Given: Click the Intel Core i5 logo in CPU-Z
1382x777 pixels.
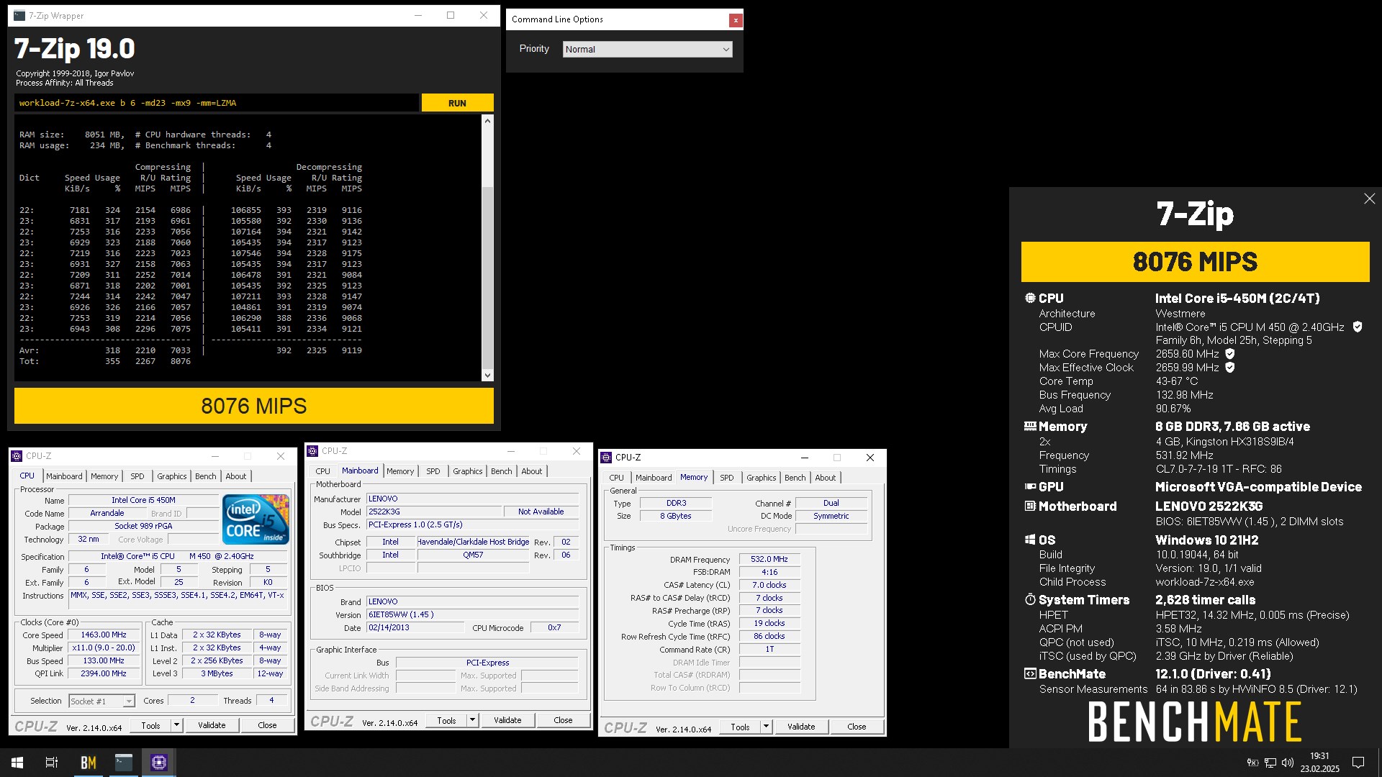Looking at the screenshot, I should [x=256, y=519].
